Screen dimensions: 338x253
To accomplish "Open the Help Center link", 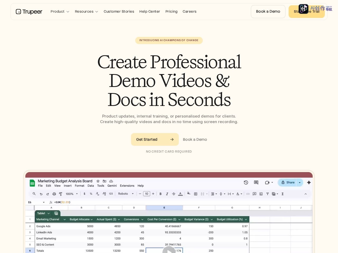I will (150, 12).
